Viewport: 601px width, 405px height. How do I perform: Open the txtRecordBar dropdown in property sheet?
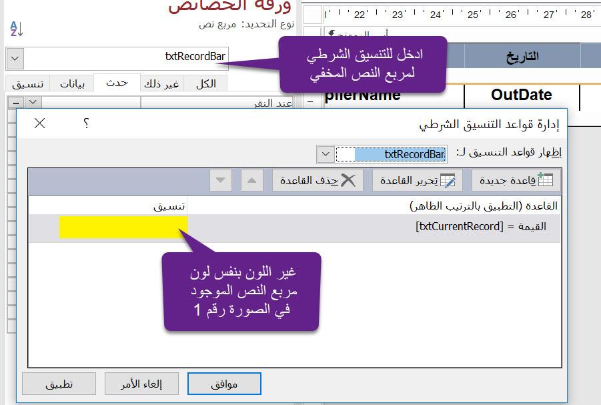pos(16,57)
